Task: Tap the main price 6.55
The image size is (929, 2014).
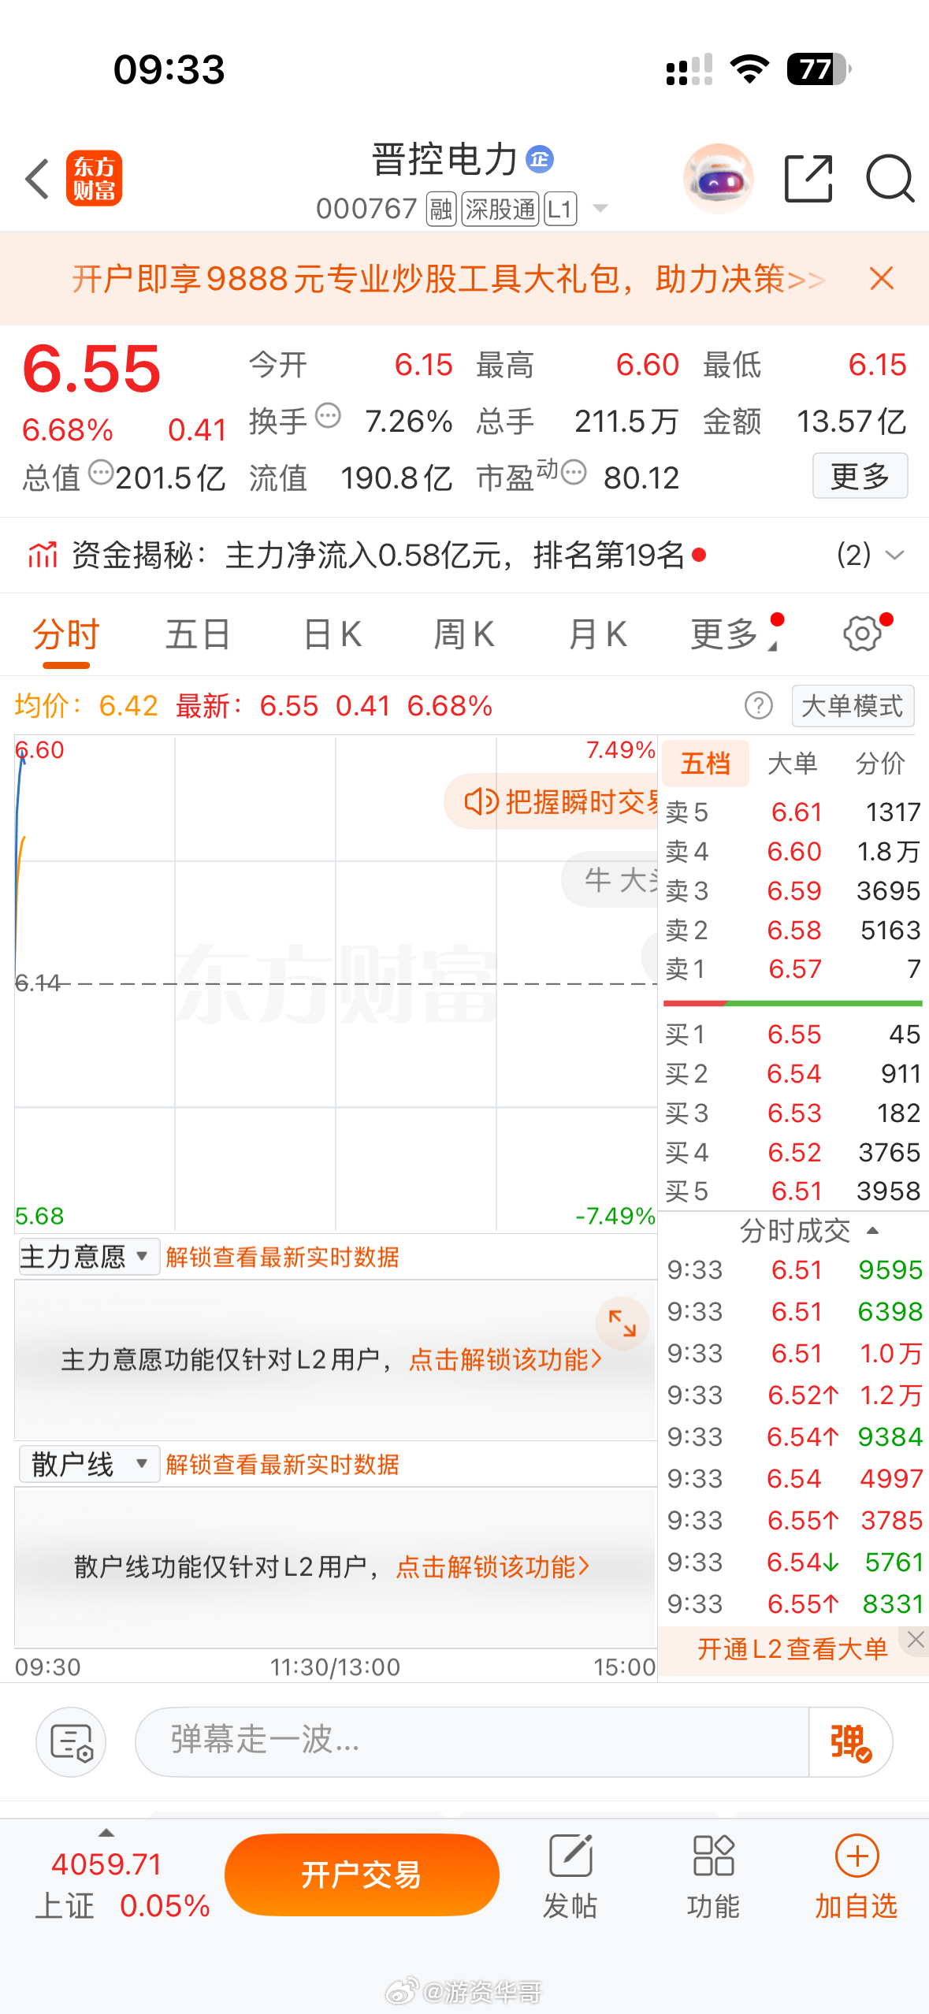Action: pos(92,369)
